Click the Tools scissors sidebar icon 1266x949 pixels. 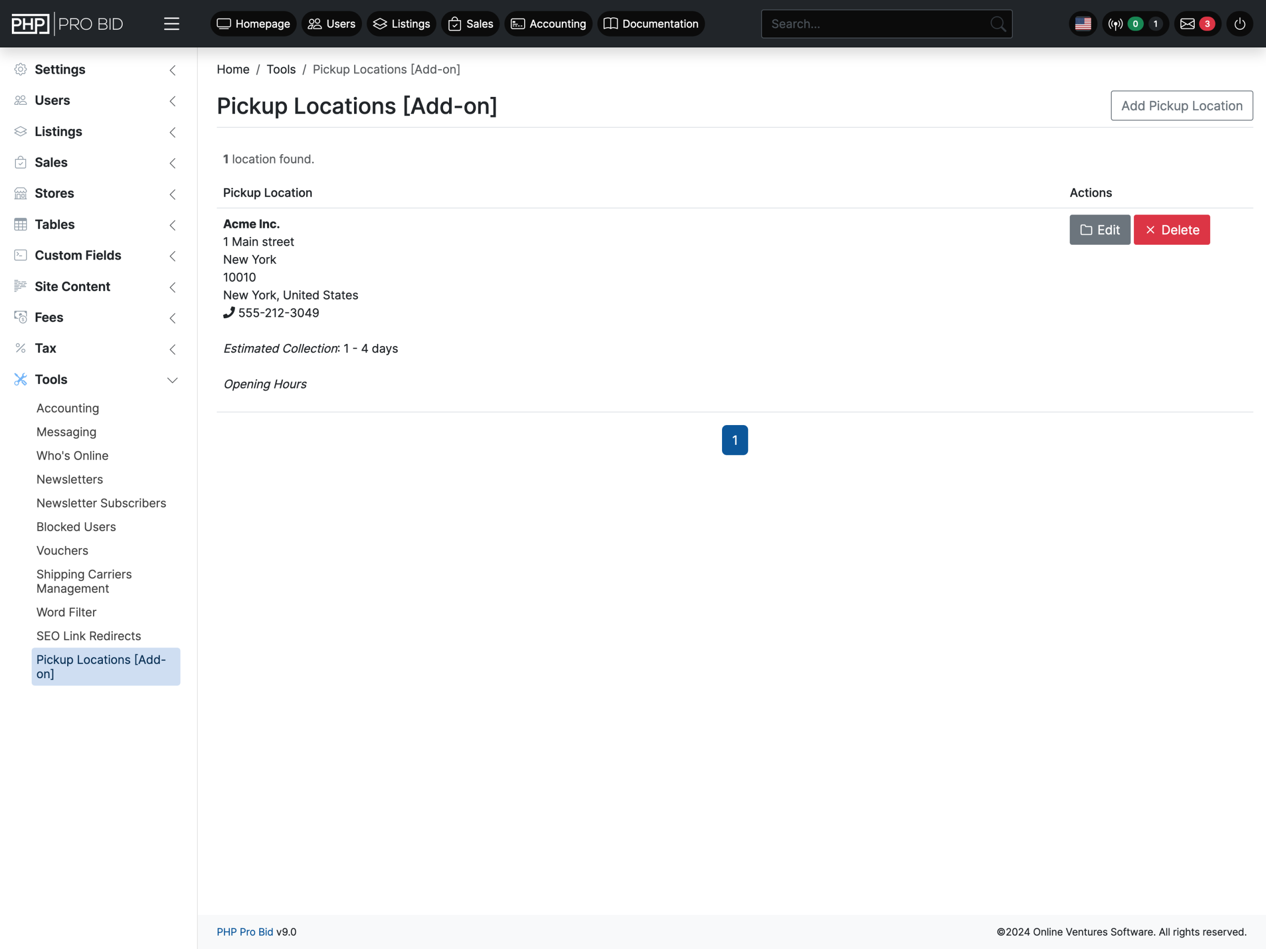pos(21,379)
